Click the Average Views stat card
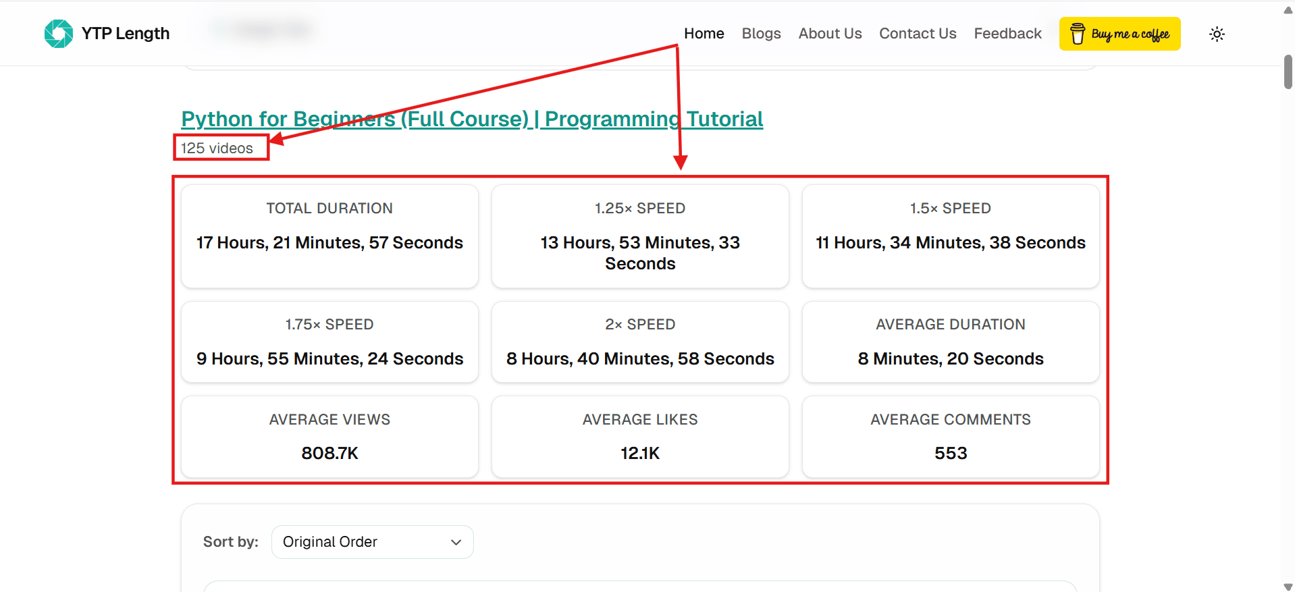Viewport: 1295px width, 592px height. point(329,437)
